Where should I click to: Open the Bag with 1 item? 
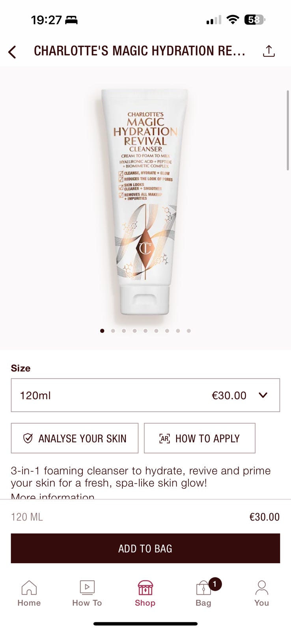203,593
